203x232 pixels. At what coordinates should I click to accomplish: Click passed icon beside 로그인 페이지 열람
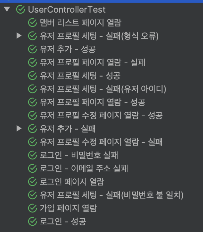33,182
